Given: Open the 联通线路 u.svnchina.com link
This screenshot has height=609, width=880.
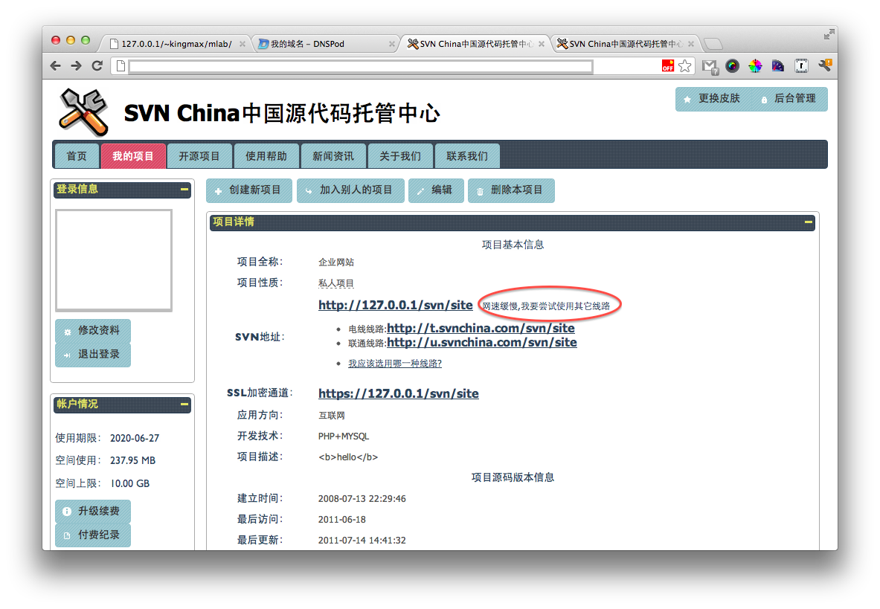Looking at the screenshot, I should [x=481, y=342].
